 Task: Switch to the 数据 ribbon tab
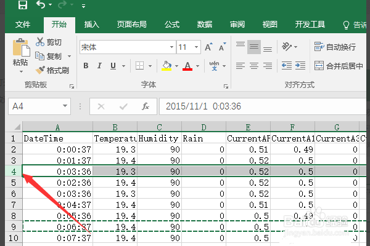pyautogui.click(x=205, y=24)
